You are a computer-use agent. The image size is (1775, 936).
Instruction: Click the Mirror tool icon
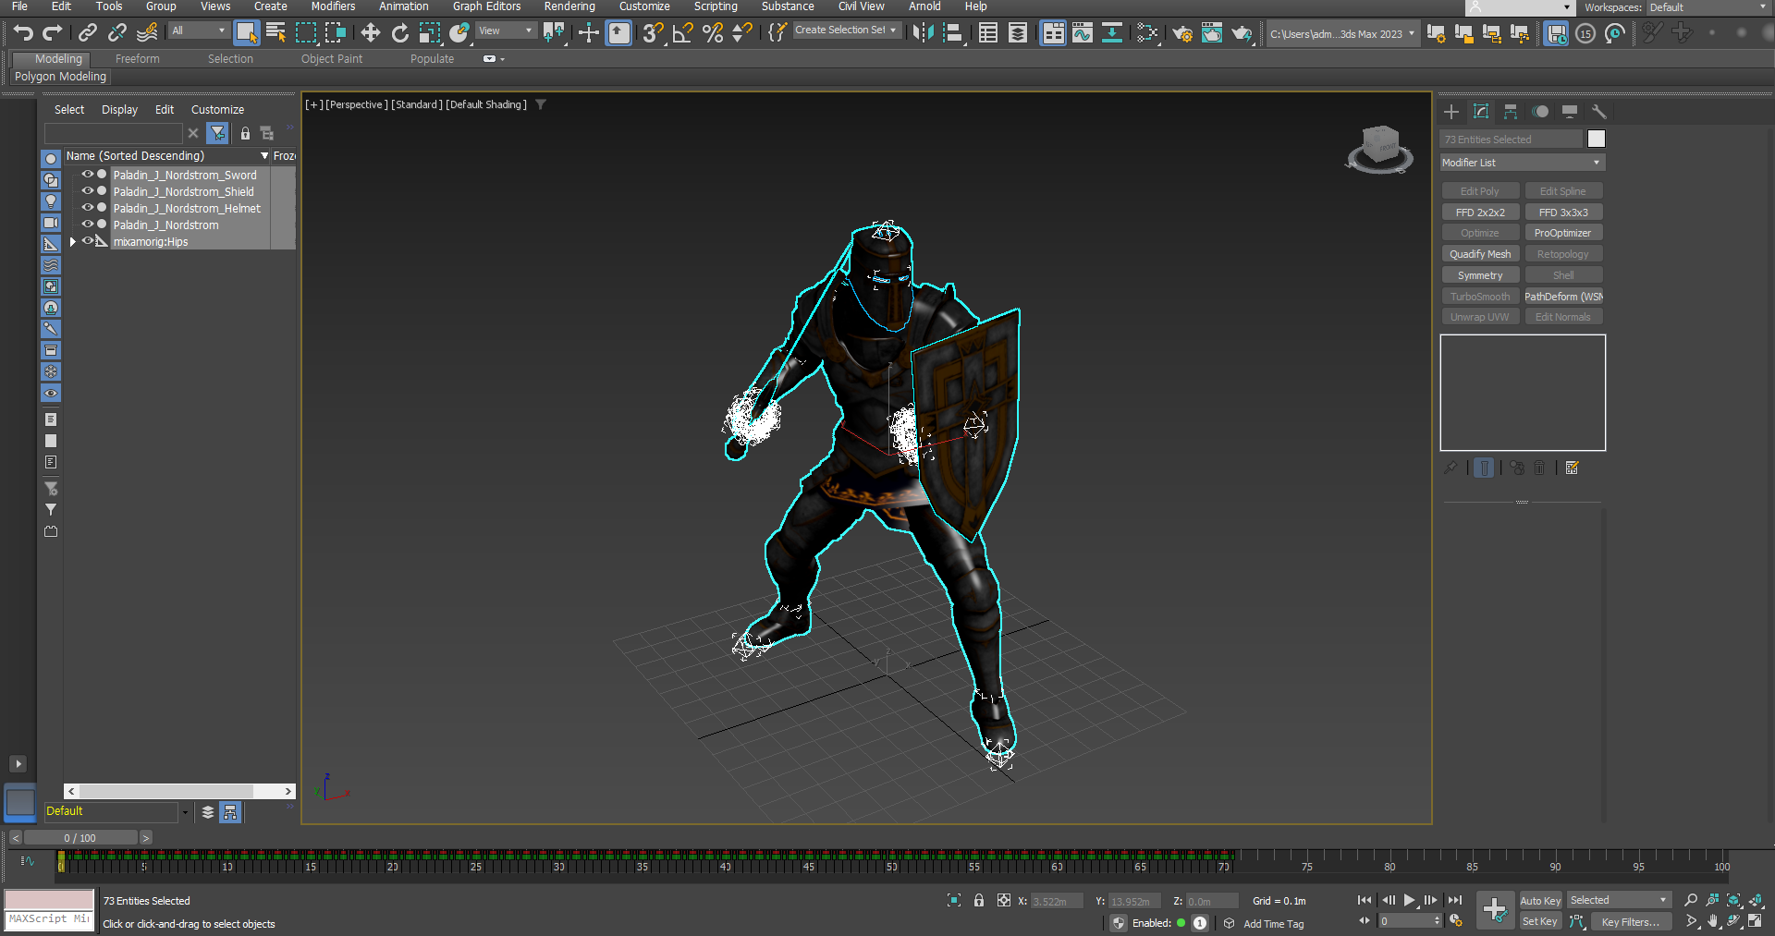point(922,33)
